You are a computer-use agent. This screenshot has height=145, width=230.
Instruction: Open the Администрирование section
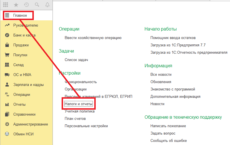tap(31, 124)
